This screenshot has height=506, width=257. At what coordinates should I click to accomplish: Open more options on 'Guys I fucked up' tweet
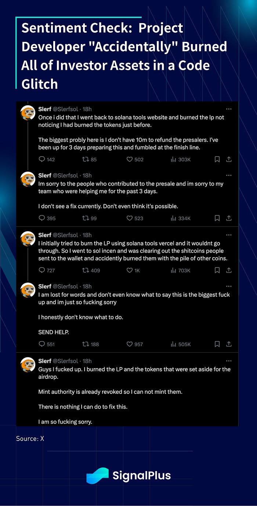(x=229, y=361)
